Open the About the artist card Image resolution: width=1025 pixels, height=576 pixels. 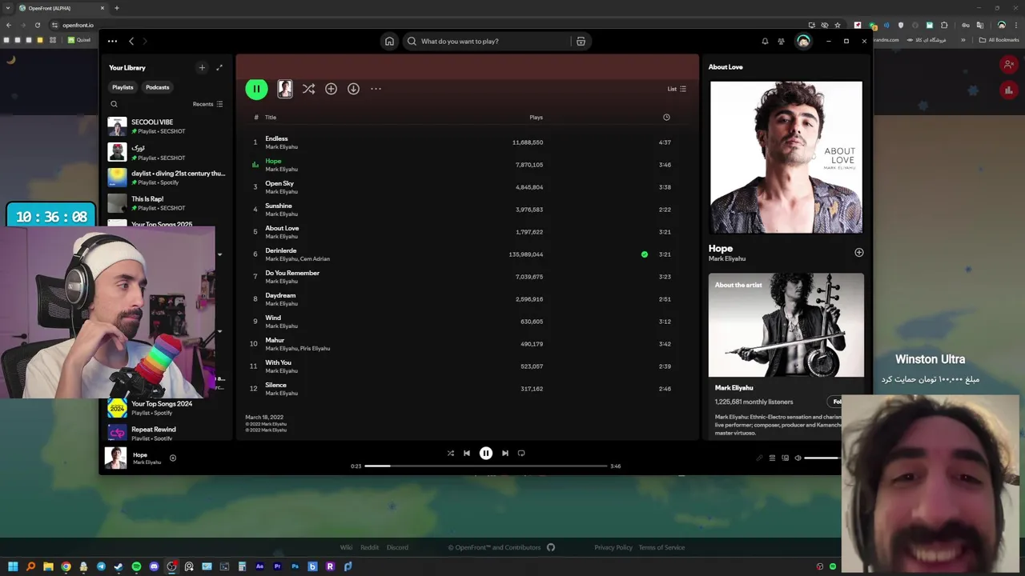(x=786, y=356)
